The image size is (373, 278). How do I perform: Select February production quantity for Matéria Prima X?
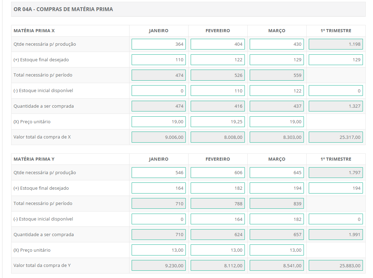[x=217, y=44]
